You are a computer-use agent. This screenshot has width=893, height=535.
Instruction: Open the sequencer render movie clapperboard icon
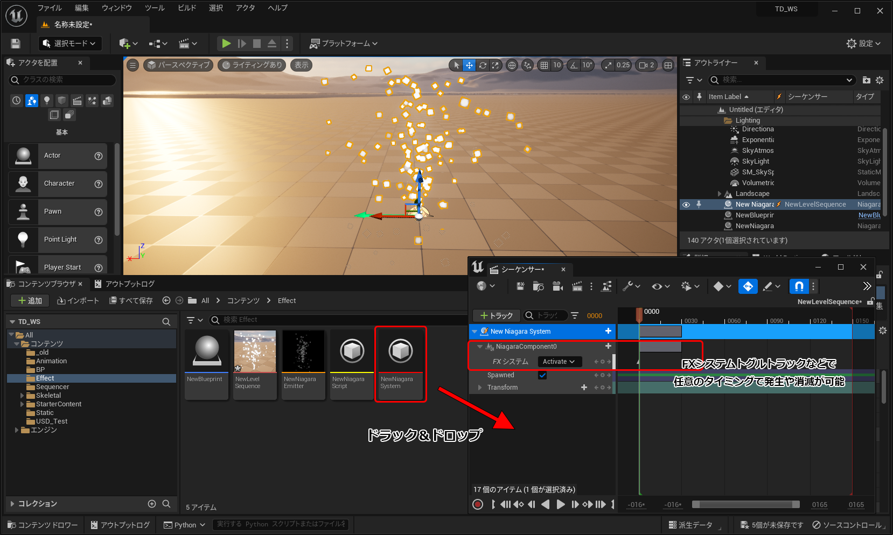(x=577, y=286)
